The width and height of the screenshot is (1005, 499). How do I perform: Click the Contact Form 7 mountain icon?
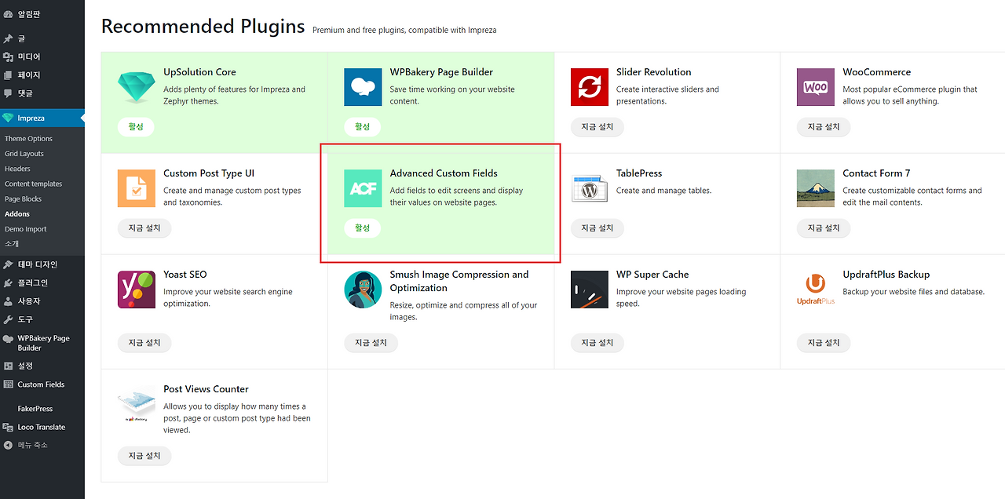[x=816, y=188]
